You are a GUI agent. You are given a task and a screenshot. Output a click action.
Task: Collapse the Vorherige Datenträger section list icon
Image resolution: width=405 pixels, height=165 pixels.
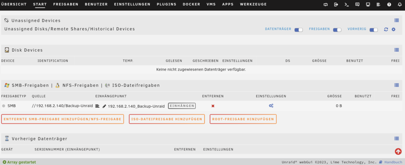tap(396, 138)
